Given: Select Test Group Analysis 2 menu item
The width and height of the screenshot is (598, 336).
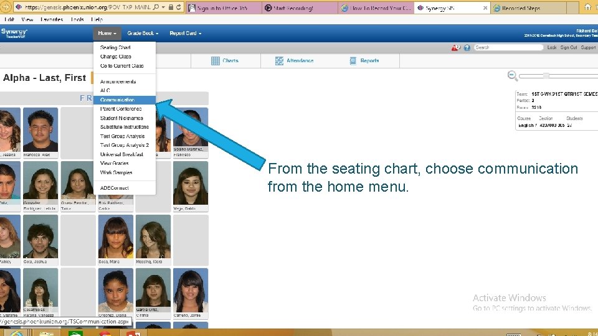Looking at the screenshot, I should coord(125,145).
